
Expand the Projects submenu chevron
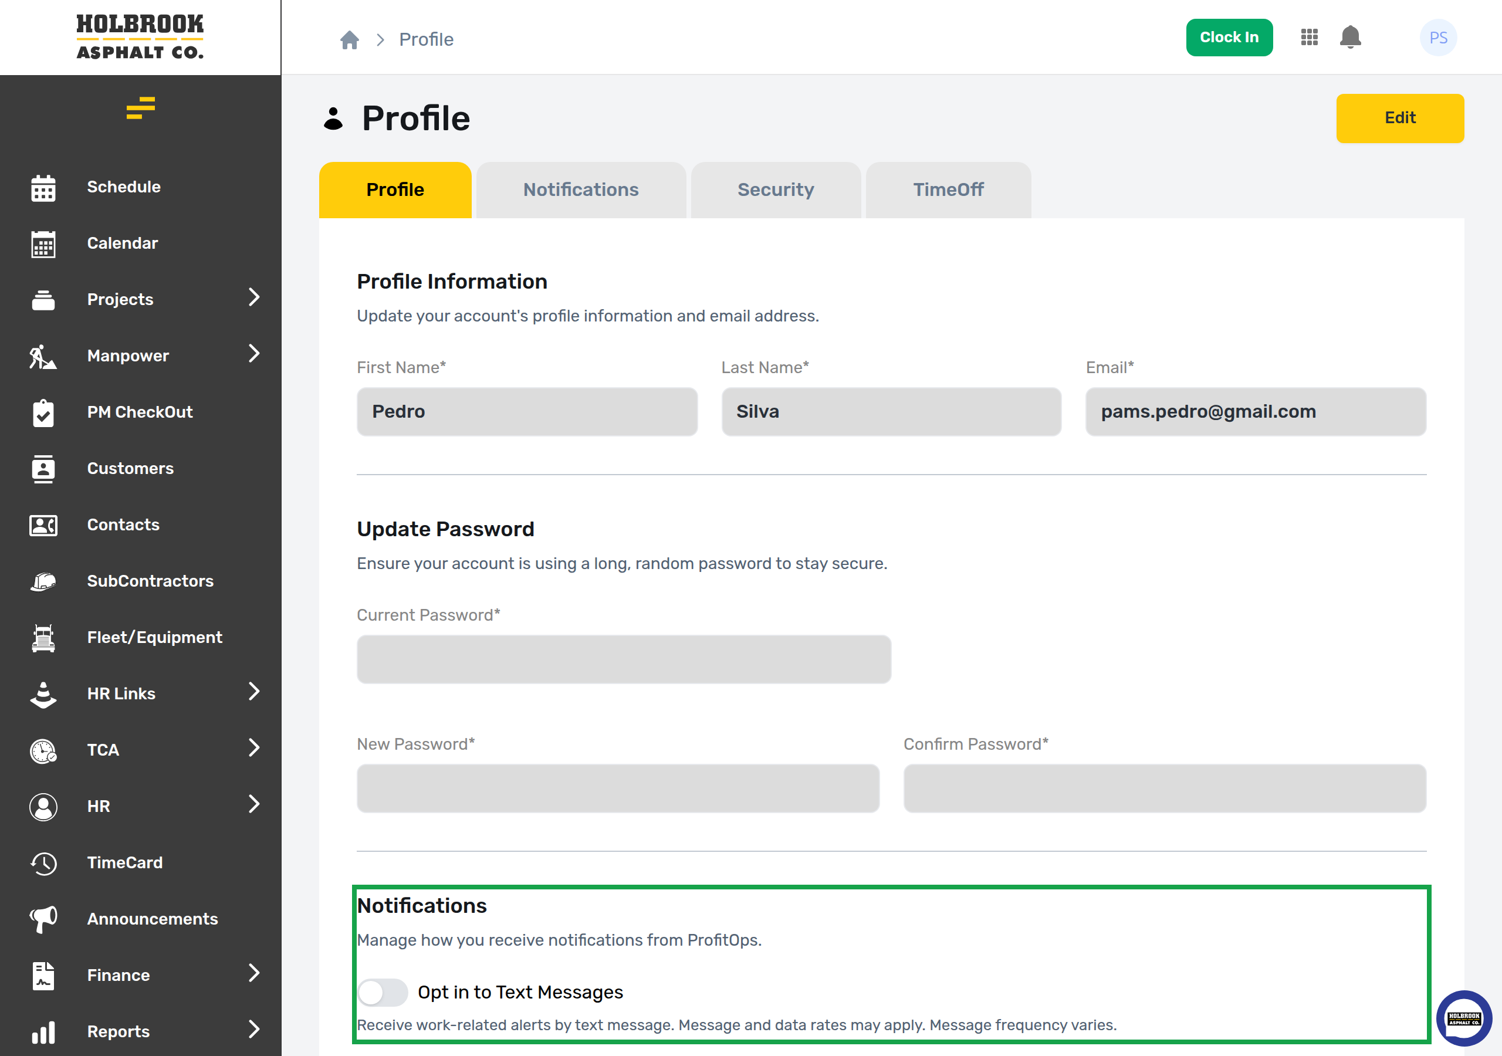(x=255, y=297)
